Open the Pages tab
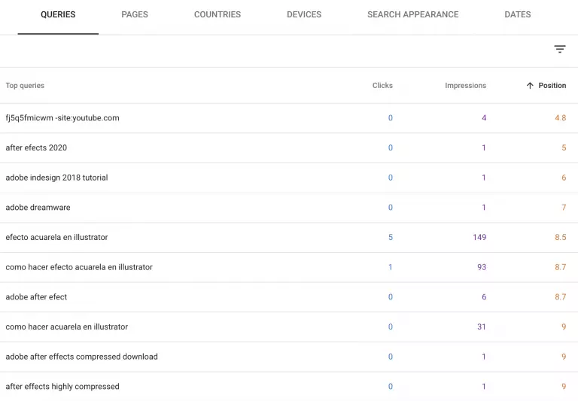578x401 pixels. [x=135, y=14]
